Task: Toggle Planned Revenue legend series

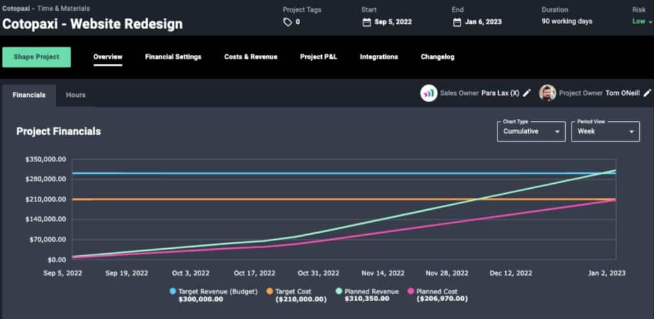Action: [368, 292]
